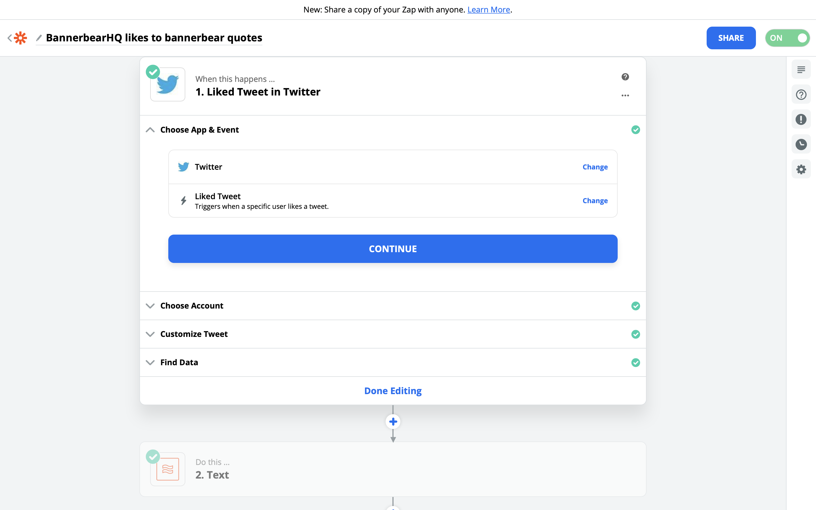Open the Zap settings gear icon
This screenshot has height=510, width=816.
(801, 169)
